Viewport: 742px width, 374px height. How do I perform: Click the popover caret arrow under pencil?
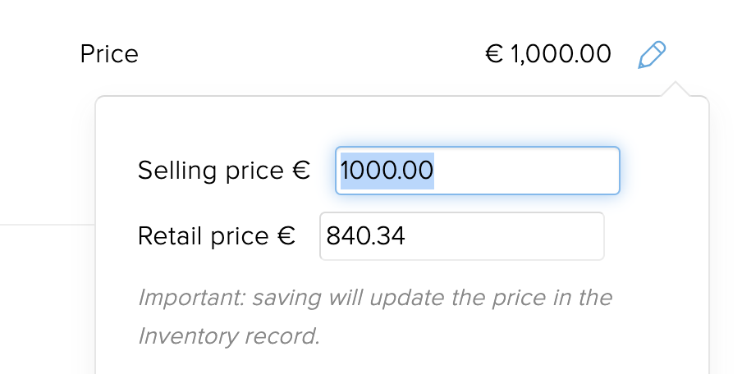point(676,89)
